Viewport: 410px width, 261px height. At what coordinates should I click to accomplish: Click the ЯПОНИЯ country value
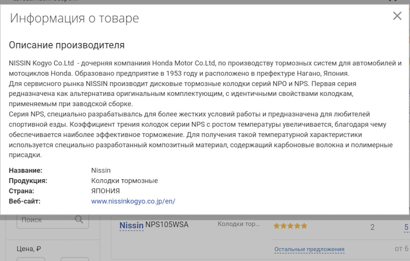[x=105, y=191]
